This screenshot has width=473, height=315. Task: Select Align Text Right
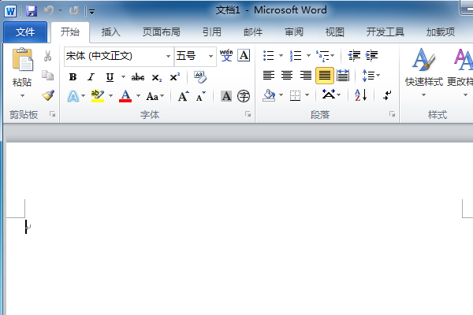[306, 76]
